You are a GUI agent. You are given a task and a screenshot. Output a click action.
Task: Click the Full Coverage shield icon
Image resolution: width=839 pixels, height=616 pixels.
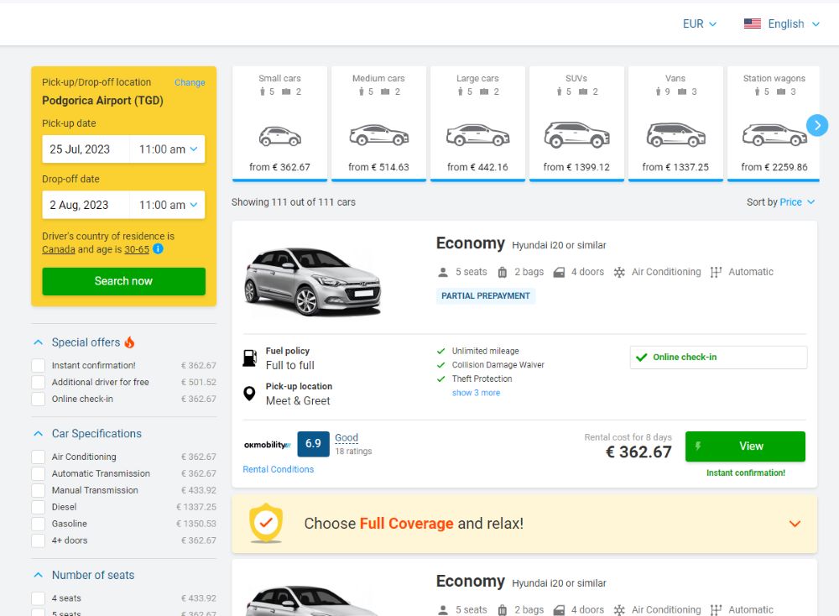click(x=266, y=524)
